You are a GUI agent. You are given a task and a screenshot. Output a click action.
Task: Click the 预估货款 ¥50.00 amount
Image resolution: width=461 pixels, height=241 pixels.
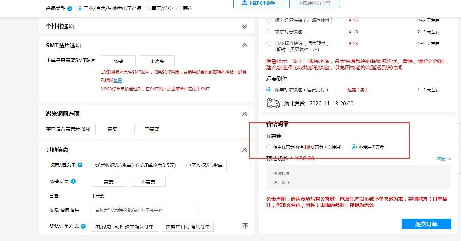click(305, 158)
